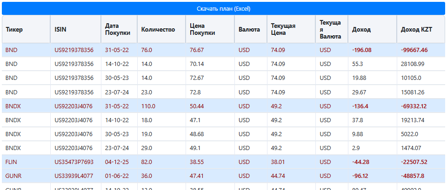
Task: Click the Скачать план (Excel) button
Action: coord(223,9)
